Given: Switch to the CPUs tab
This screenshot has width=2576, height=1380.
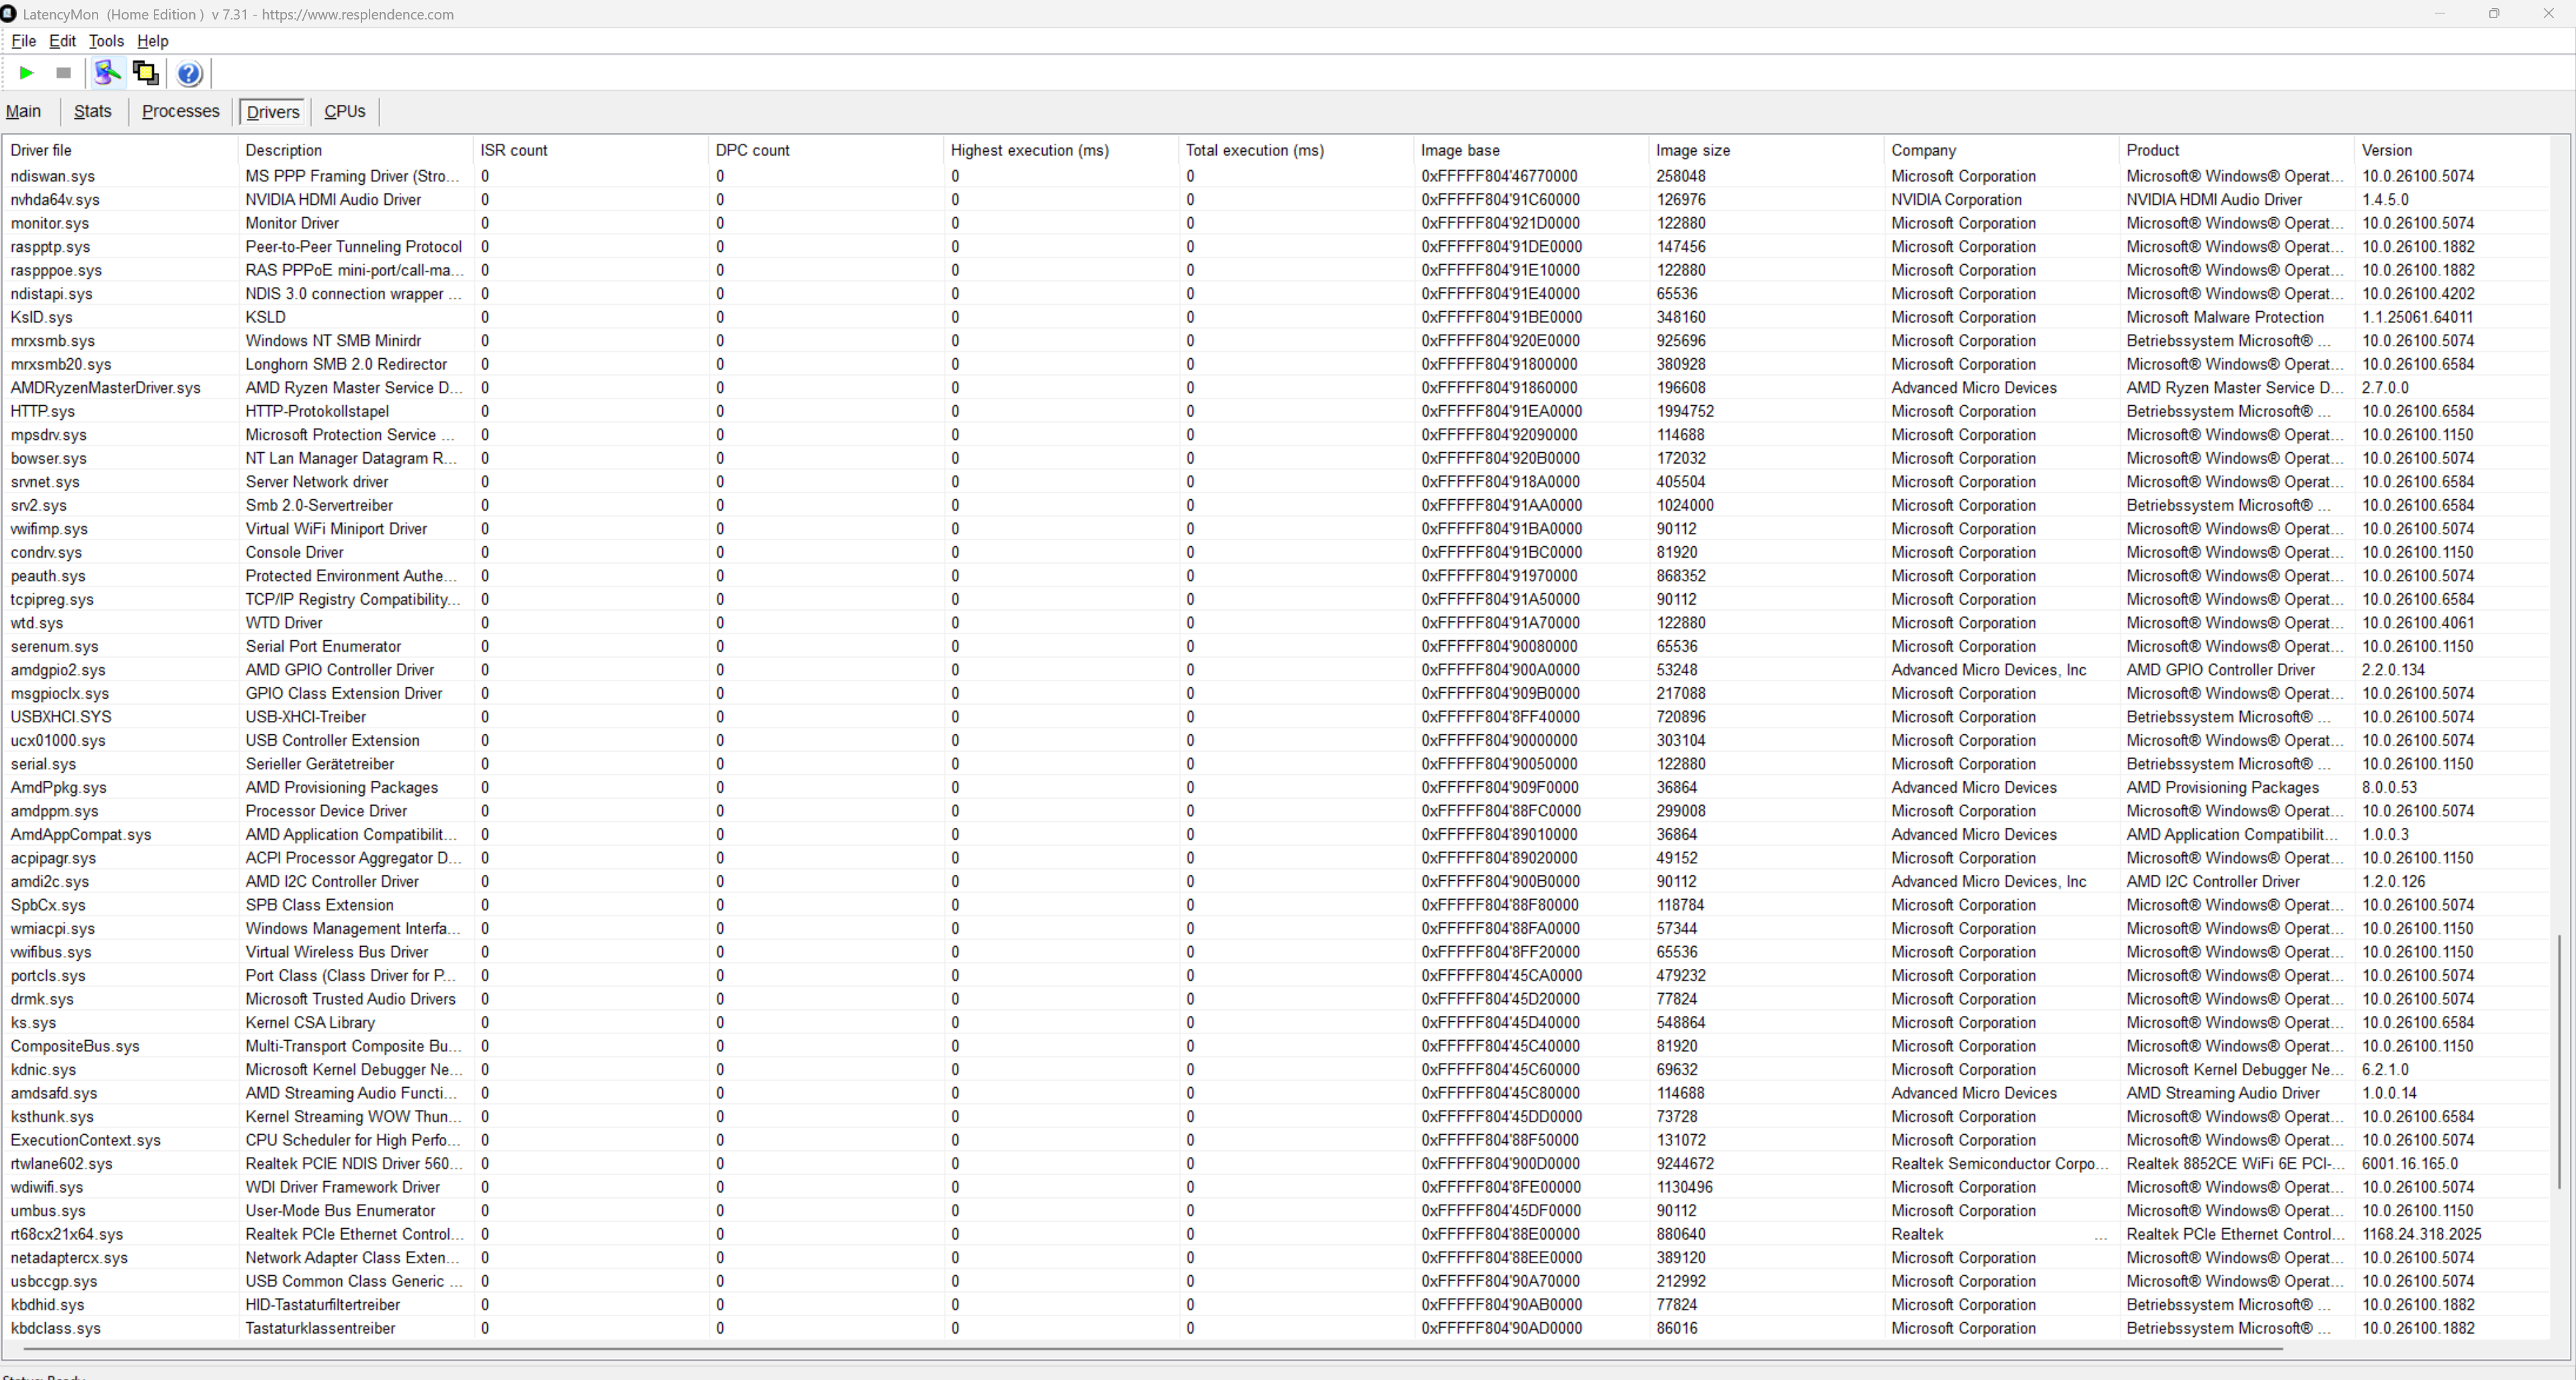Looking at the screenshot, I should 344,111.
